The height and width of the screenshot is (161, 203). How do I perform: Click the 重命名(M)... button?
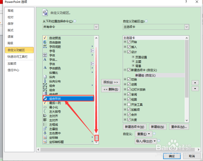pos(179,127)
